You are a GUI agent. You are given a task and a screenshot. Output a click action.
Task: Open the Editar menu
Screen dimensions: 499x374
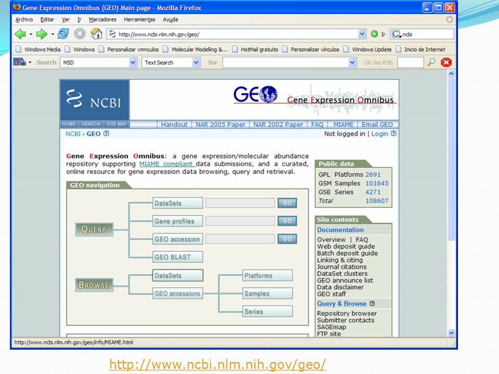[x=47, y=19]
